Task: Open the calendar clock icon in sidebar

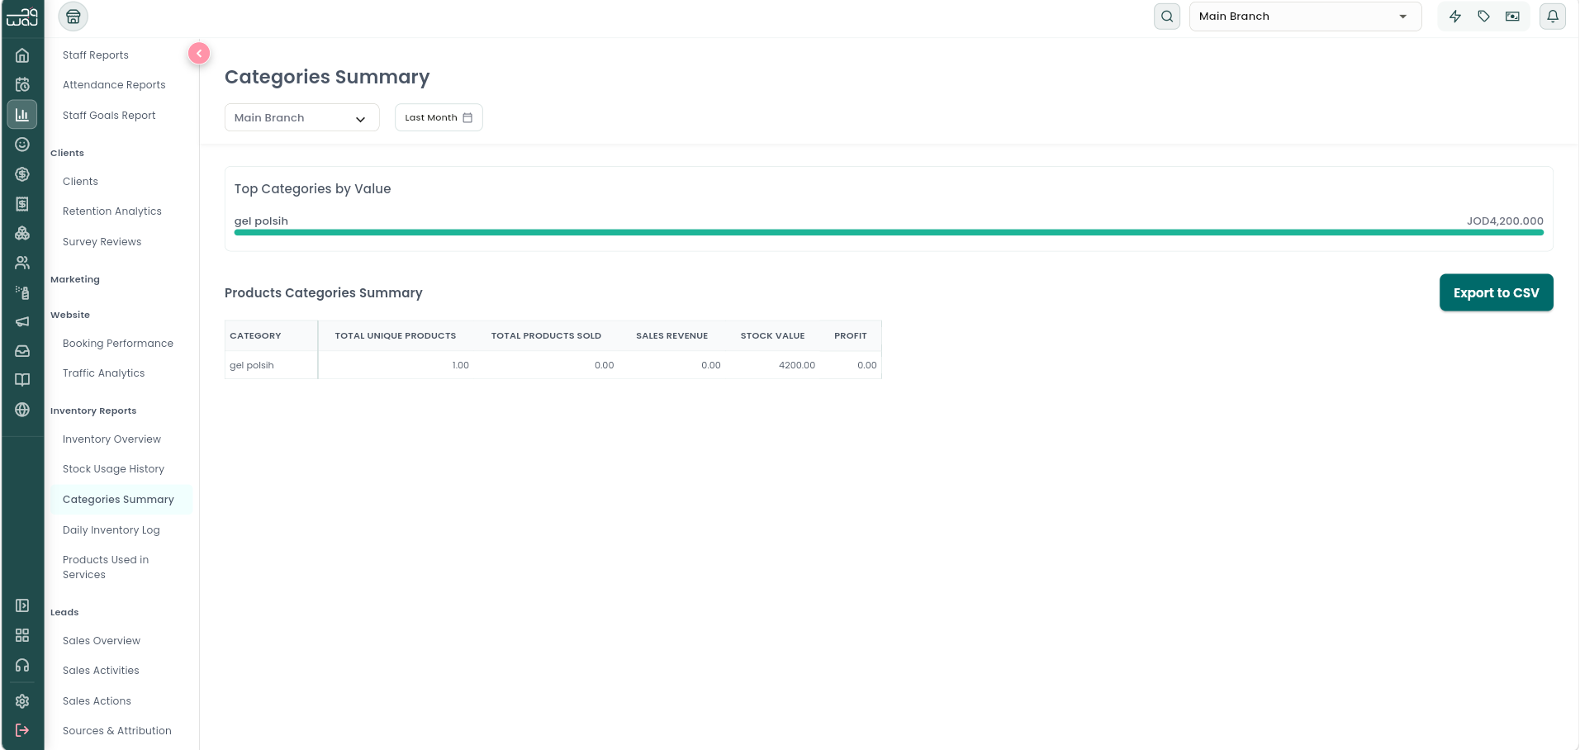Action: (22, 84)
